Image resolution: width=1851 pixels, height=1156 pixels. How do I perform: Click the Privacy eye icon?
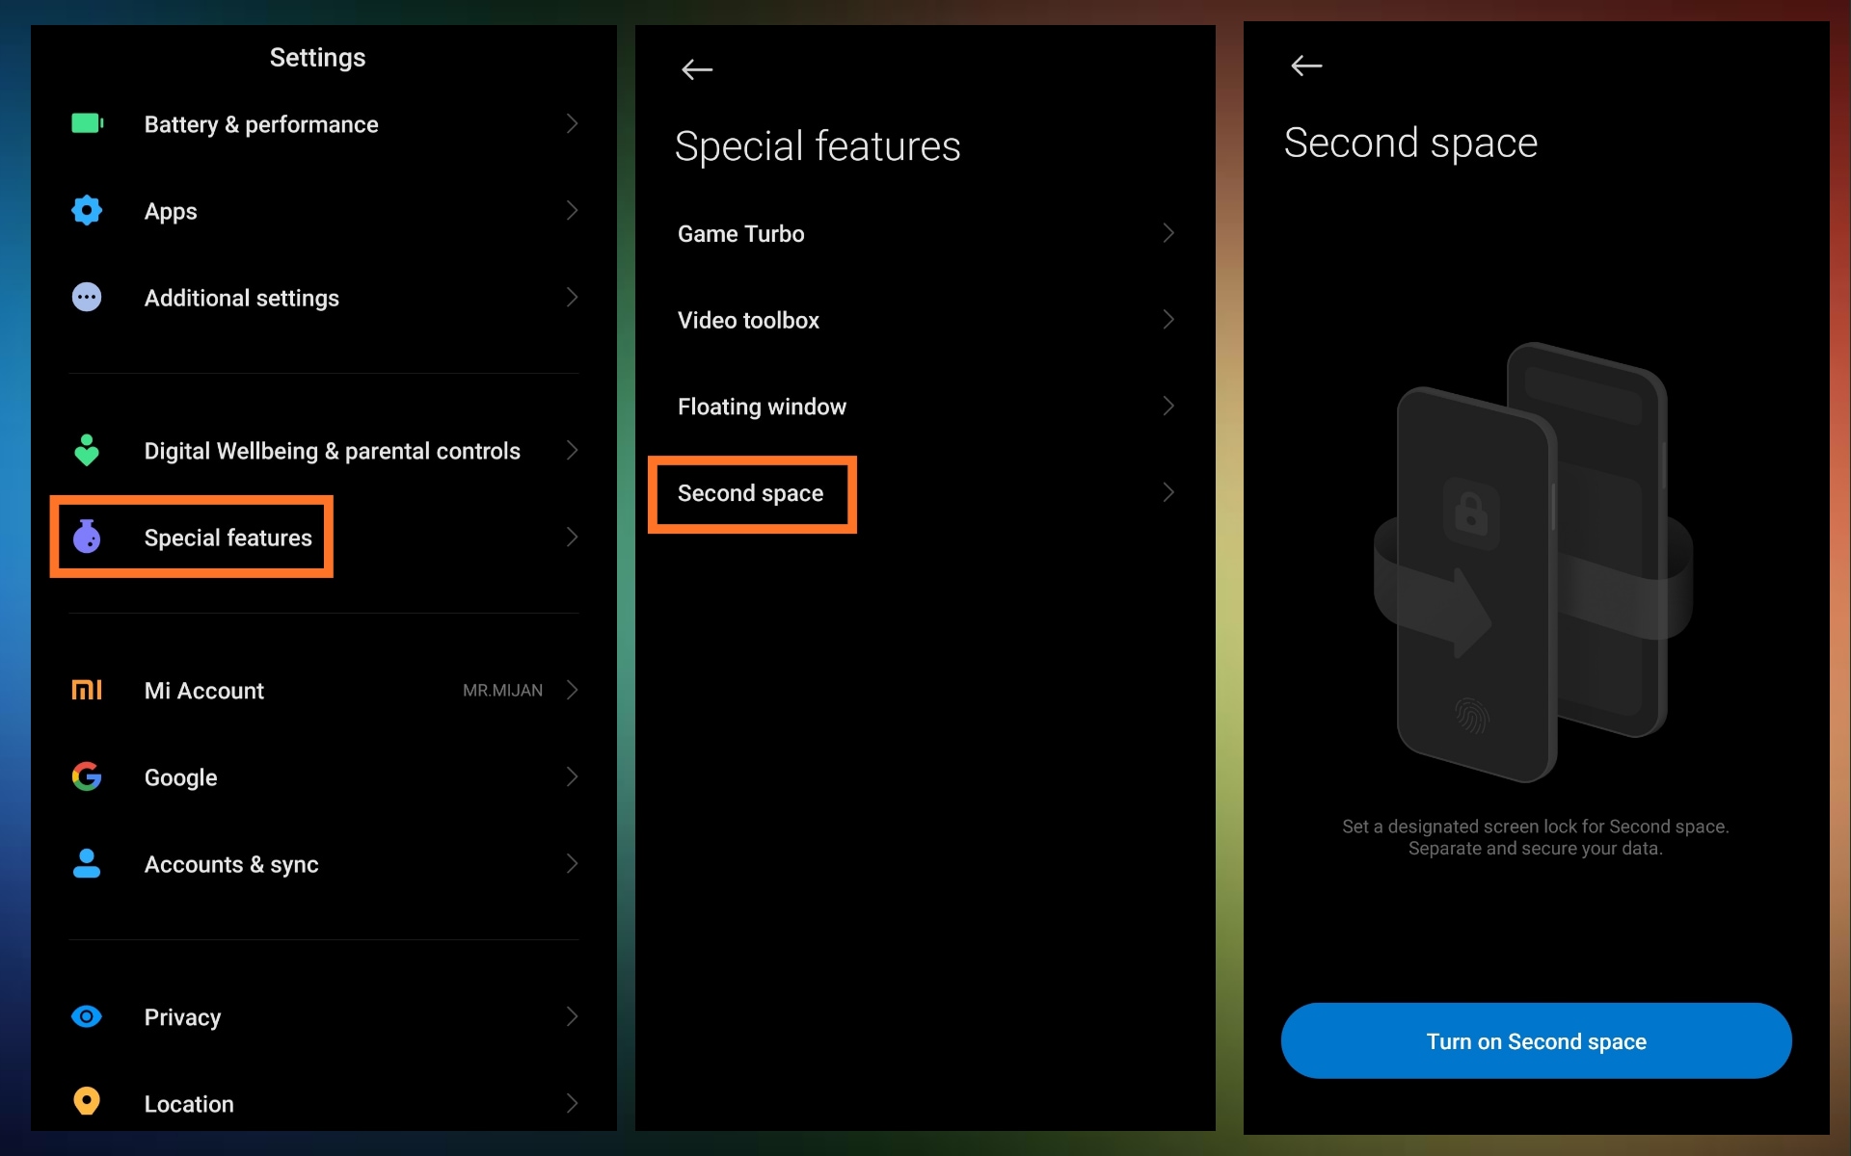[x=87, y=1016]
